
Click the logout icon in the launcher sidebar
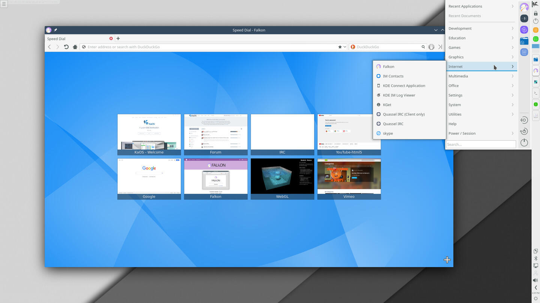coord(524,120)
